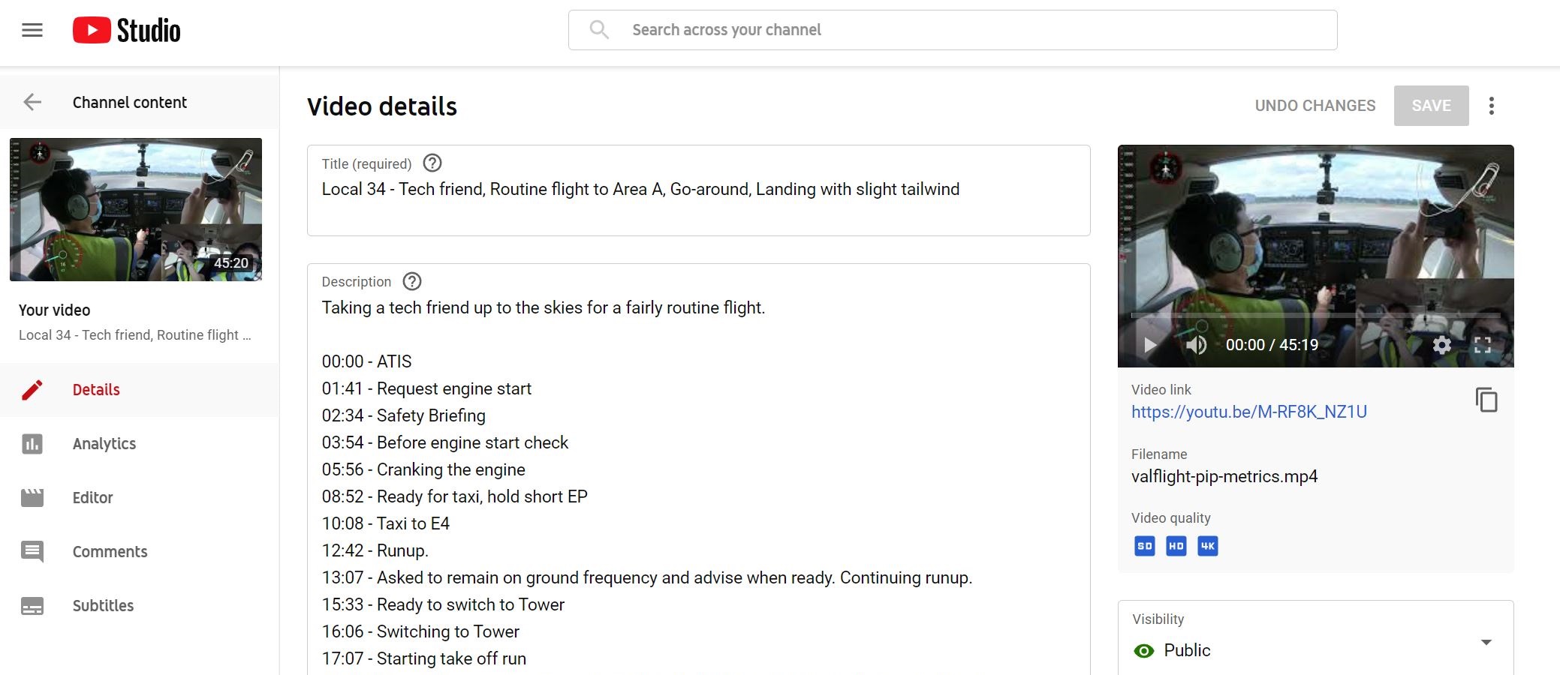1560x675 pixels.
Task: Open the hamburger navigation menu
Action: click(32, 30)
